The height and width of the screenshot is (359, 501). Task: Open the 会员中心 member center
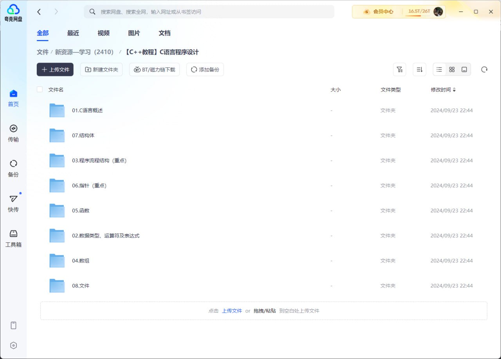tap(378, 12)
